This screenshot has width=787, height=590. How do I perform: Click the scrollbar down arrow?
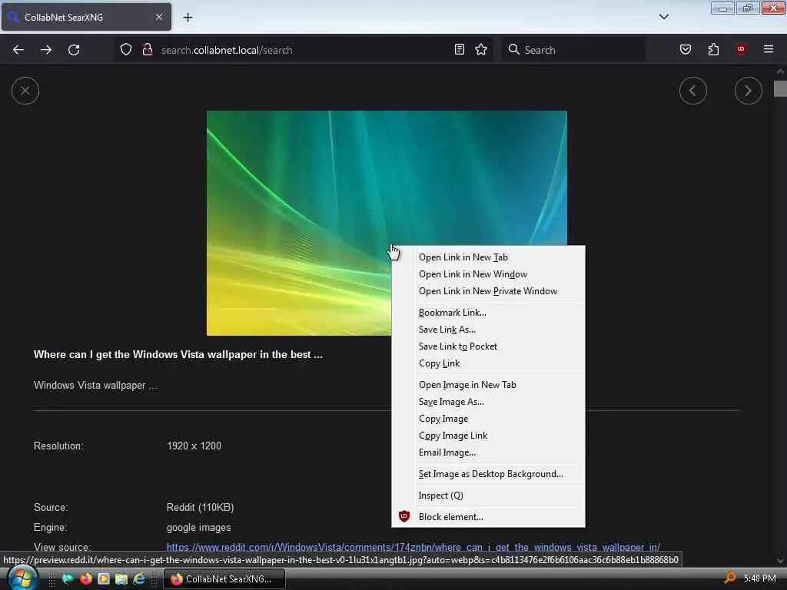(780, 560)
